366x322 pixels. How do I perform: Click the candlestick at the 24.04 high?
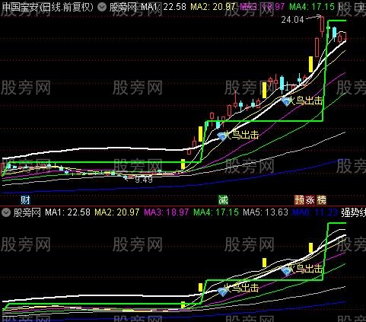pos(322,26)
